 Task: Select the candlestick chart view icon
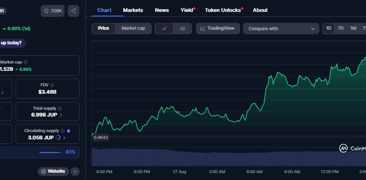[183, 29]
